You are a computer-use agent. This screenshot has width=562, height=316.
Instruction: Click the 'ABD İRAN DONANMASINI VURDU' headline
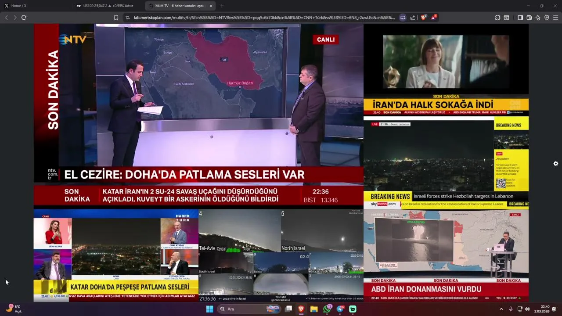tap(426, 289)
